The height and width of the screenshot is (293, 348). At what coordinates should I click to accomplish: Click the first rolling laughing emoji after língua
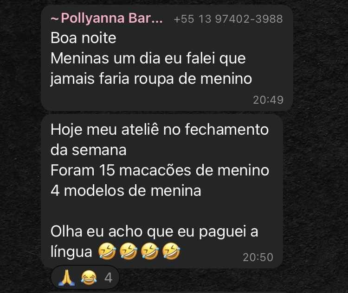(x=107, y=251)
